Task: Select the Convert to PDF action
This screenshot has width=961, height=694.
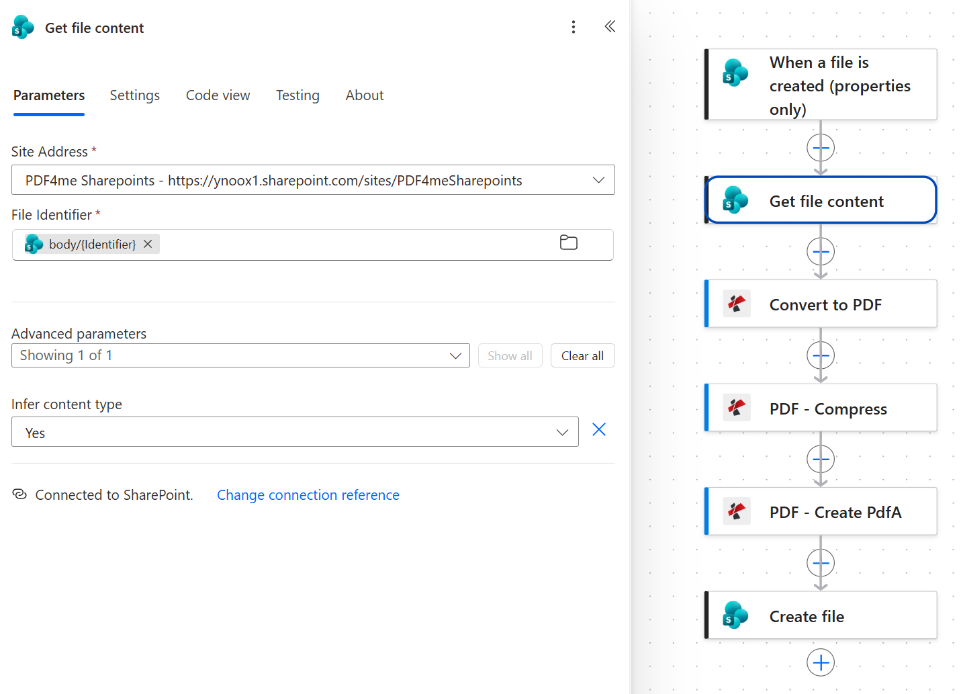Action: (x=821, y=304)
